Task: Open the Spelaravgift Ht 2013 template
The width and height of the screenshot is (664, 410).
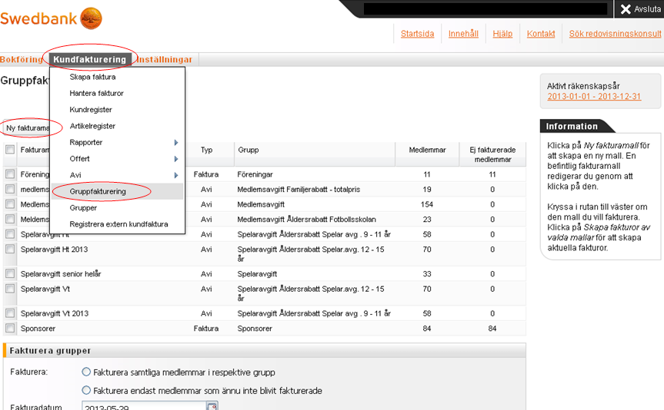Action: (x=54, y=250)
